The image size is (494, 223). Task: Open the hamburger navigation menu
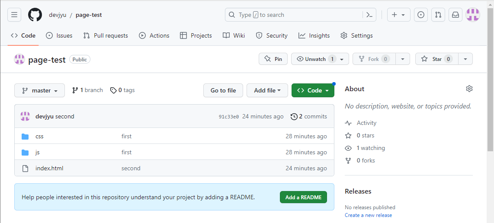click(x=14, y=15)
